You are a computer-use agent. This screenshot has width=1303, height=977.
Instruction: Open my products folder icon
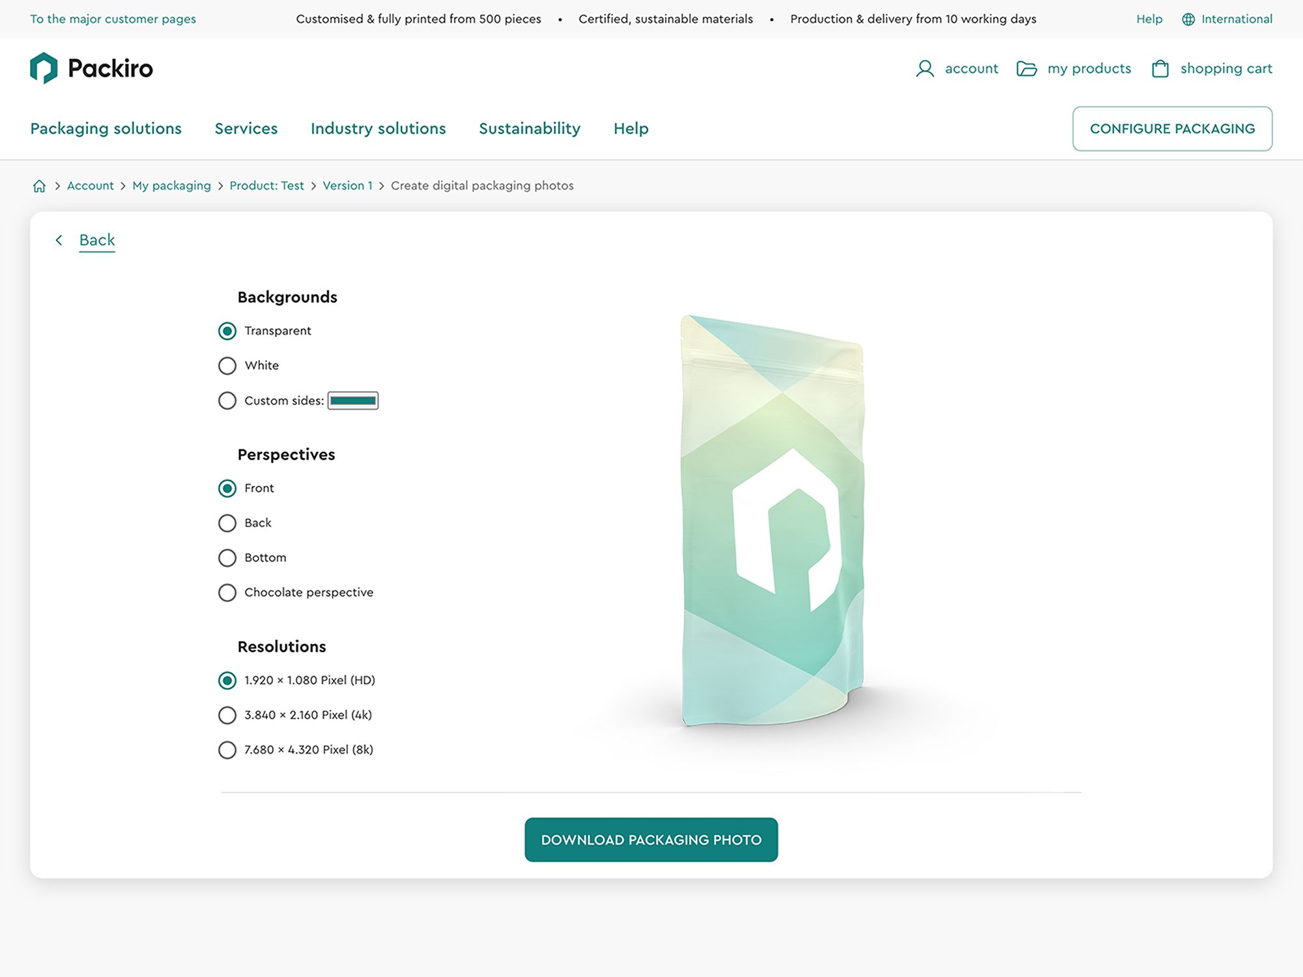pyautogui.click(x=1026, y=69)
